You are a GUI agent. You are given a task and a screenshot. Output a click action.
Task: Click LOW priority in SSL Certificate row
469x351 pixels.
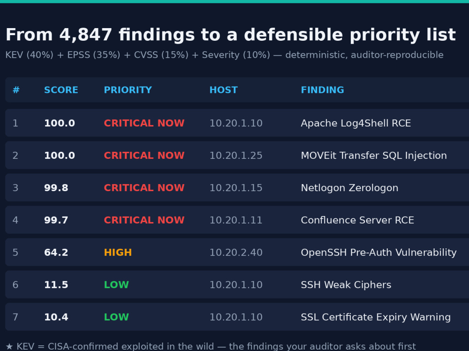[116, 317]
